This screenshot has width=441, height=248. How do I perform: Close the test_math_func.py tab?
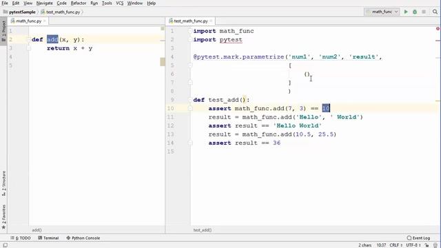pos(211,21)
